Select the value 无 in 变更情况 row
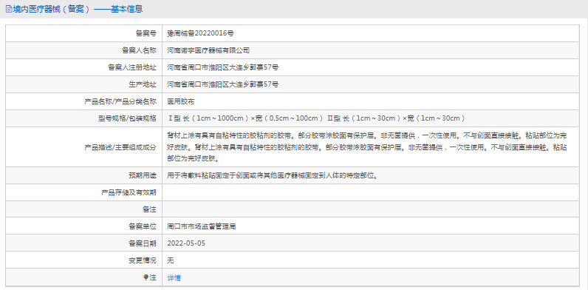This screenshot has height=290, width=588. 171,260
